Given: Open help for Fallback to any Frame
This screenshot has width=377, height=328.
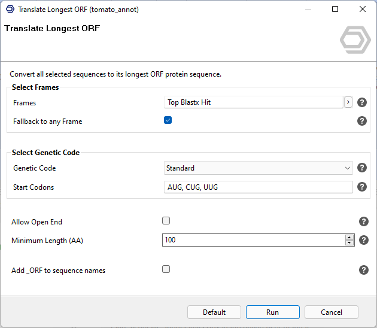Looking at the screenshot, I should click(x=361, y=121).
